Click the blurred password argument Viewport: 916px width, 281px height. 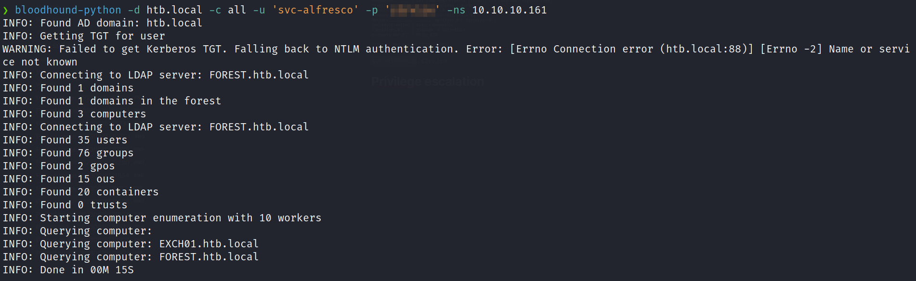[412, 10]
